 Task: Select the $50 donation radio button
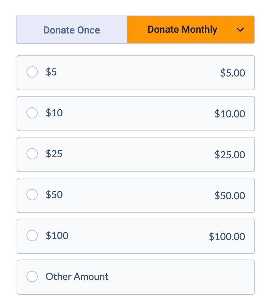click(x=32, y=195)
